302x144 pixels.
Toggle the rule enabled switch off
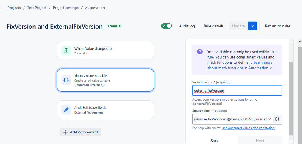(166, 26)
